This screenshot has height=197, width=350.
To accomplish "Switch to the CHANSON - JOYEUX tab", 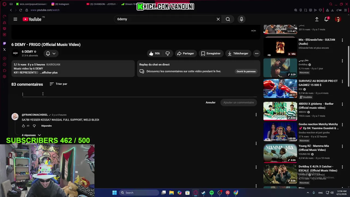I will coord(101,4).
